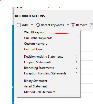
Task: Click the Remove button label
Action: 82,25
